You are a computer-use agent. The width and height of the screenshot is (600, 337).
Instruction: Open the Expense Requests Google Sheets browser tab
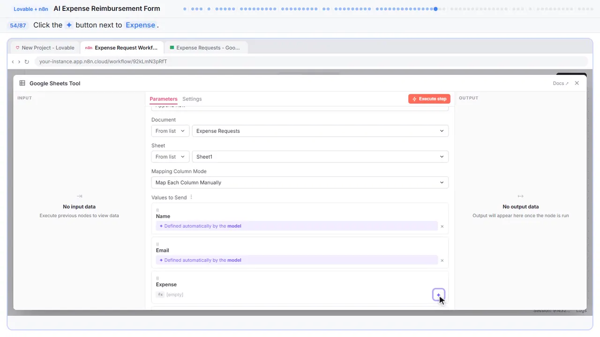[205, 48]
